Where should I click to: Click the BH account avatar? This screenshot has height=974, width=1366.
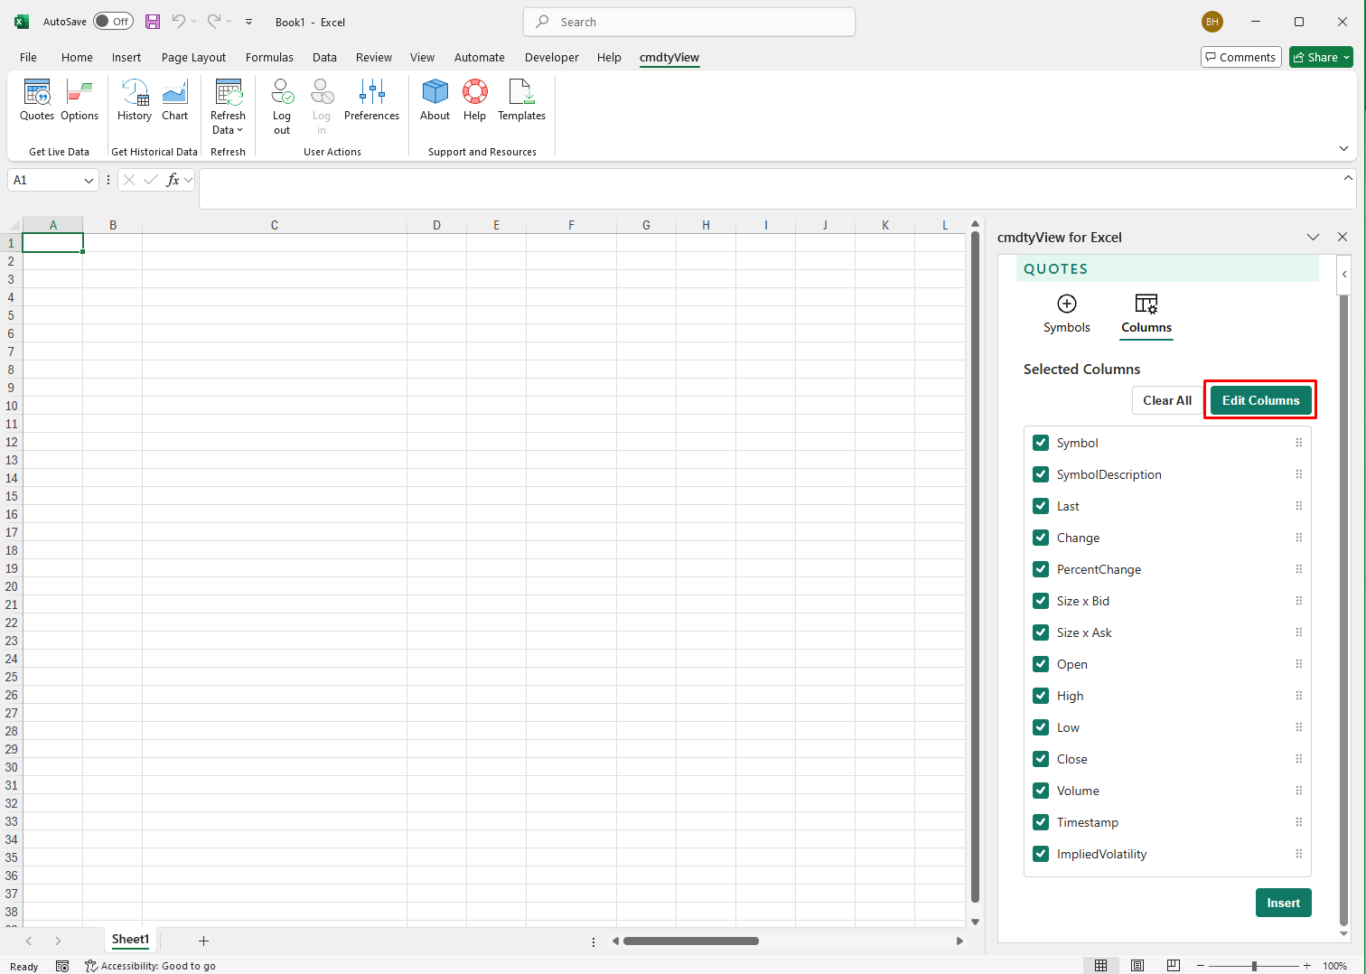click(x=1212, y=22)
